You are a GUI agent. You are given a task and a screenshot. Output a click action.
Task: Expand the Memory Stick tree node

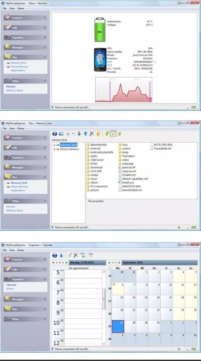(x=54, y=145)
